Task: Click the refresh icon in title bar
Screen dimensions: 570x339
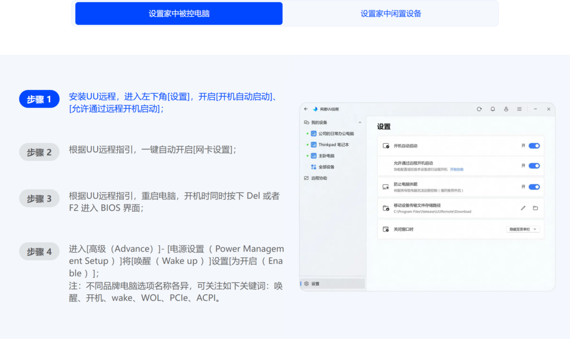Action: (x=479, y=109)
